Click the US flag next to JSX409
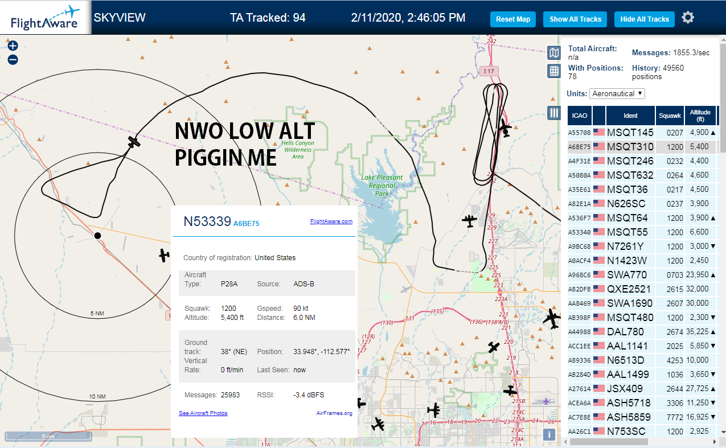 599,389
